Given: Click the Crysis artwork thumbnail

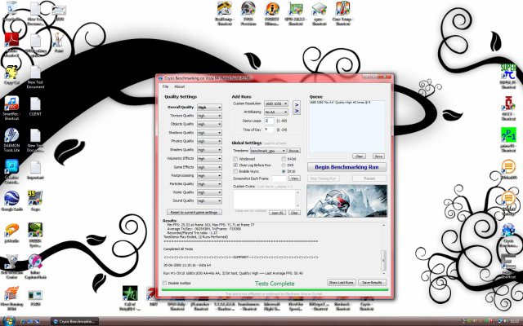Looking at the screenshot, I should coord(346,201).
